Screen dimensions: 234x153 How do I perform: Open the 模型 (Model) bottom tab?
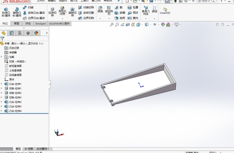pyautogui.click(x=18, y=149)
